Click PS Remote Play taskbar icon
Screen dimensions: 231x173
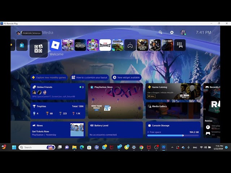pos(164,147)
